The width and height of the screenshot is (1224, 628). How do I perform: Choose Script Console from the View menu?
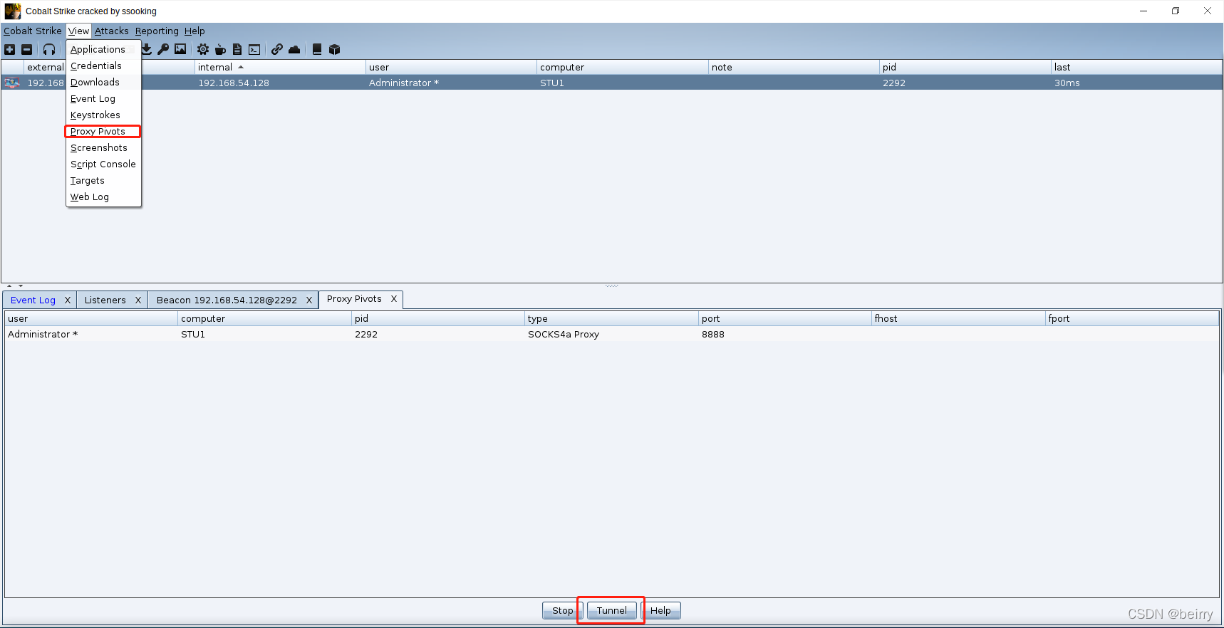[x=103, y=164]
